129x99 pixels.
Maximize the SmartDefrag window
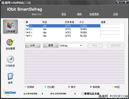(x=122, y=2)
